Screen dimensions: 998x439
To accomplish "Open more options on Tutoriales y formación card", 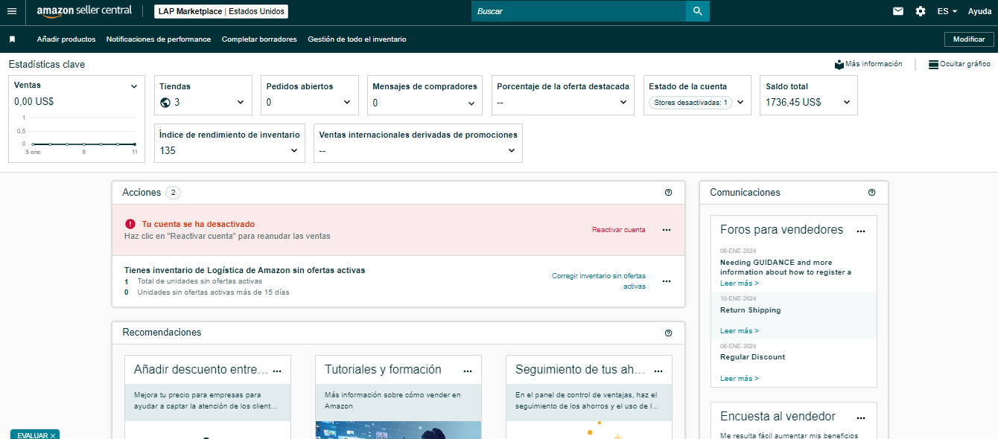I will click(468, 371).
